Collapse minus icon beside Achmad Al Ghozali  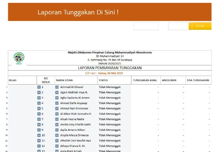tap(57, 87)
